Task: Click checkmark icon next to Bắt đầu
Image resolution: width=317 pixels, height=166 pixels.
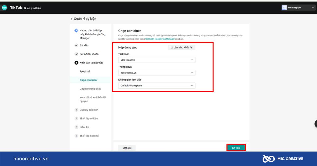Action: [x=76, y=45]
